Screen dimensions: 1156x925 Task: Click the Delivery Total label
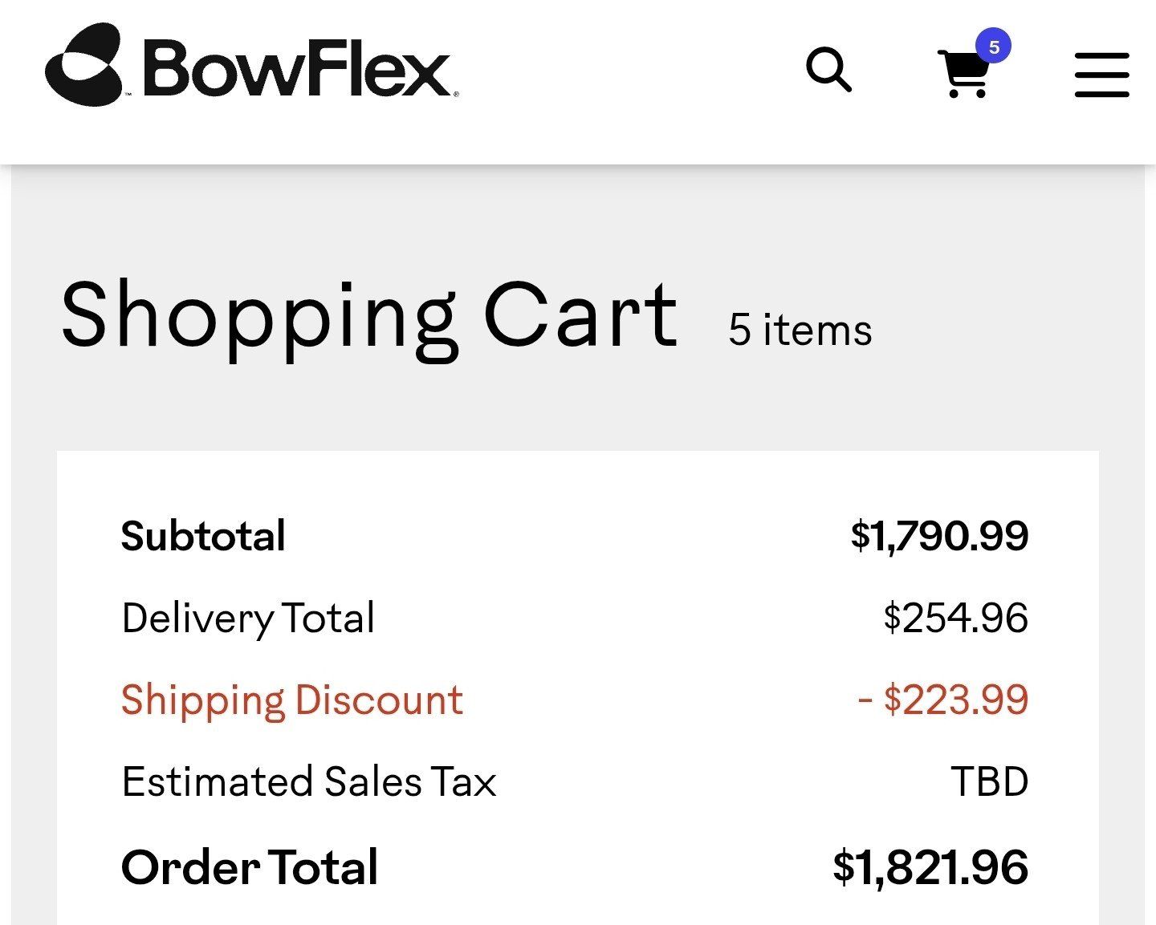pyautogui.click(x=248, y=619)
